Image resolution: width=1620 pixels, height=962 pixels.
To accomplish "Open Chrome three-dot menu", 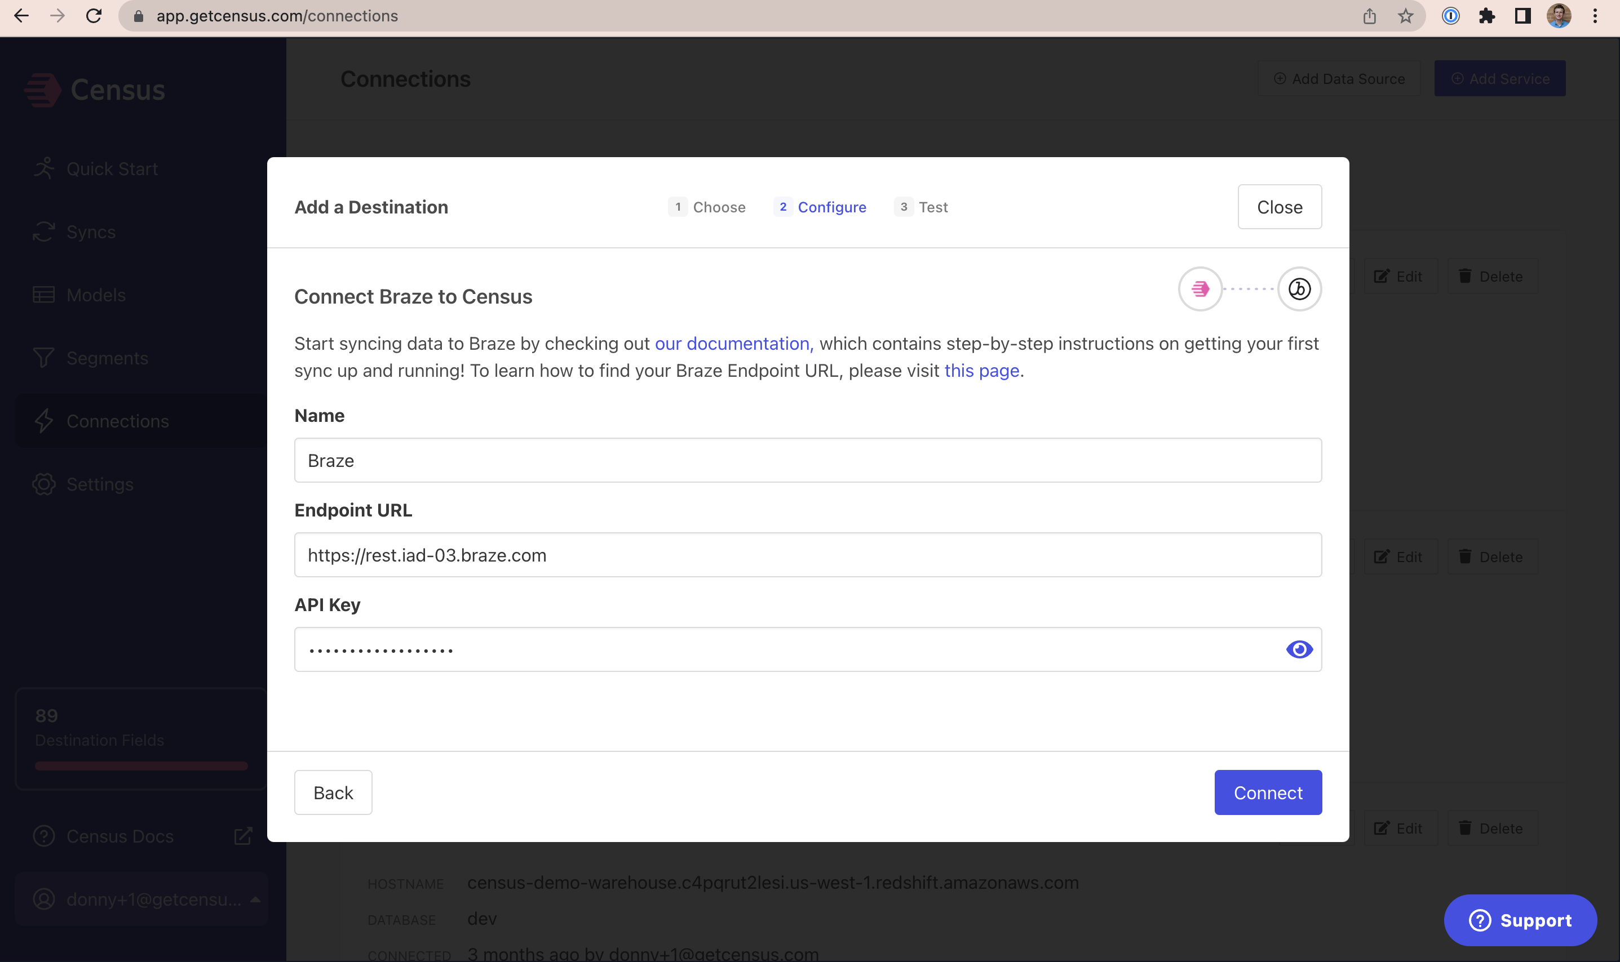I will point(1595,16).
